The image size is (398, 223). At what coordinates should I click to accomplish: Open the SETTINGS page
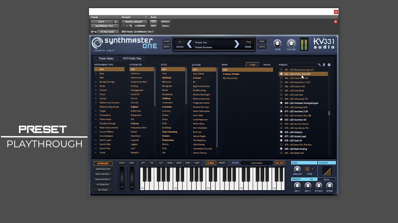tap(103, 190)
